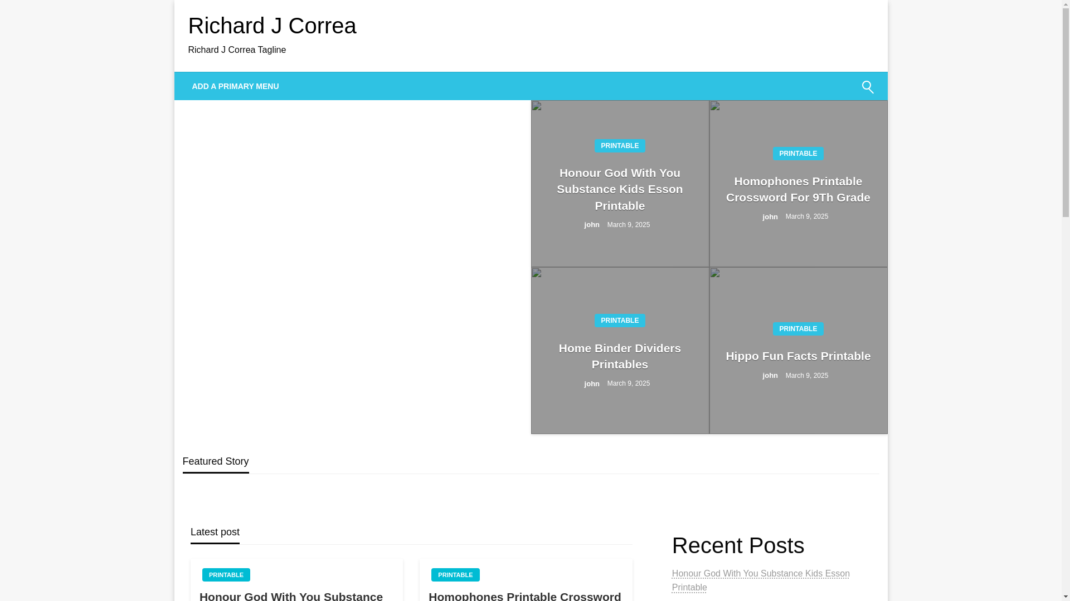Image resolution: width=1070 pixels, height=601 pixels.
Task: Open the March 9, 2025 date on Honour God card
Action: pos(629,225)
